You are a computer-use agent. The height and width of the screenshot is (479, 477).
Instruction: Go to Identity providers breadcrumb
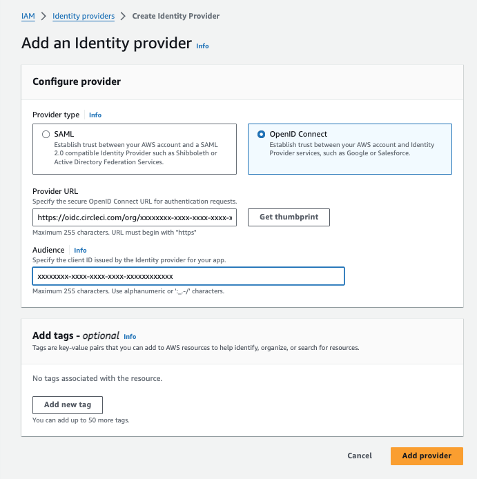(x=84, y=16)
